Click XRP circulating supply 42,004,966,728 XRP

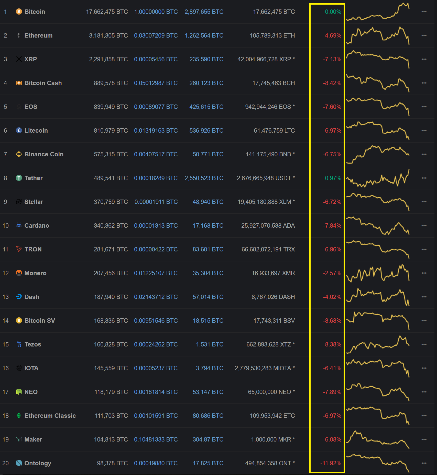[x=266, y=59]
